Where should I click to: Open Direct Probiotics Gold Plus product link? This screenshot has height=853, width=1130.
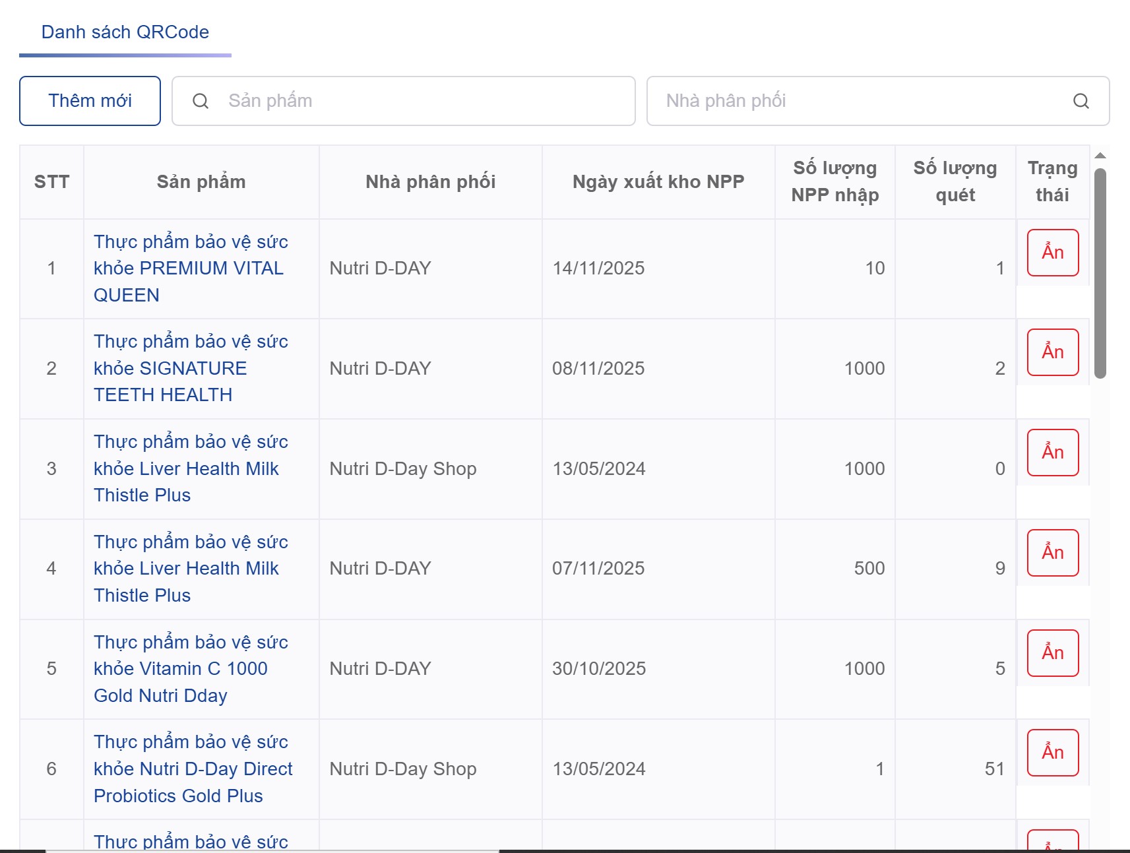pyautogui.click(x=193, y=769)
